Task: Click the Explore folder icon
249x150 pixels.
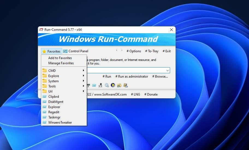Action: tap(45, 76)
